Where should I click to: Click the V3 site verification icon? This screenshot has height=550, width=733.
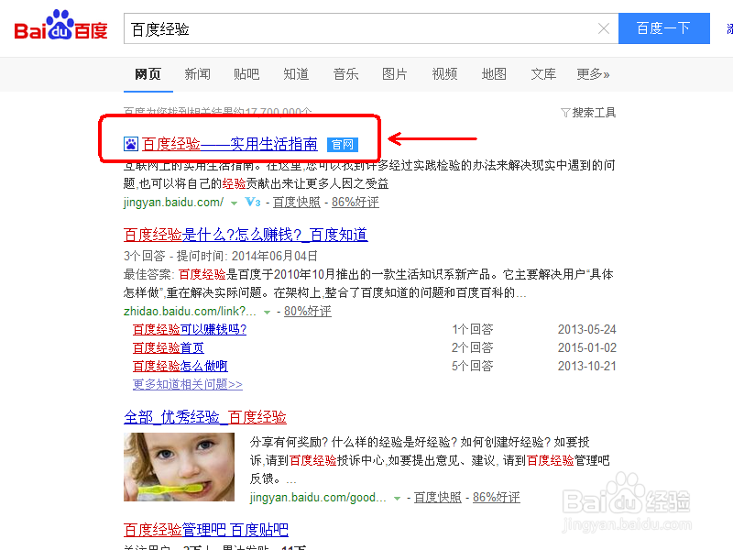tap(251, 201)
